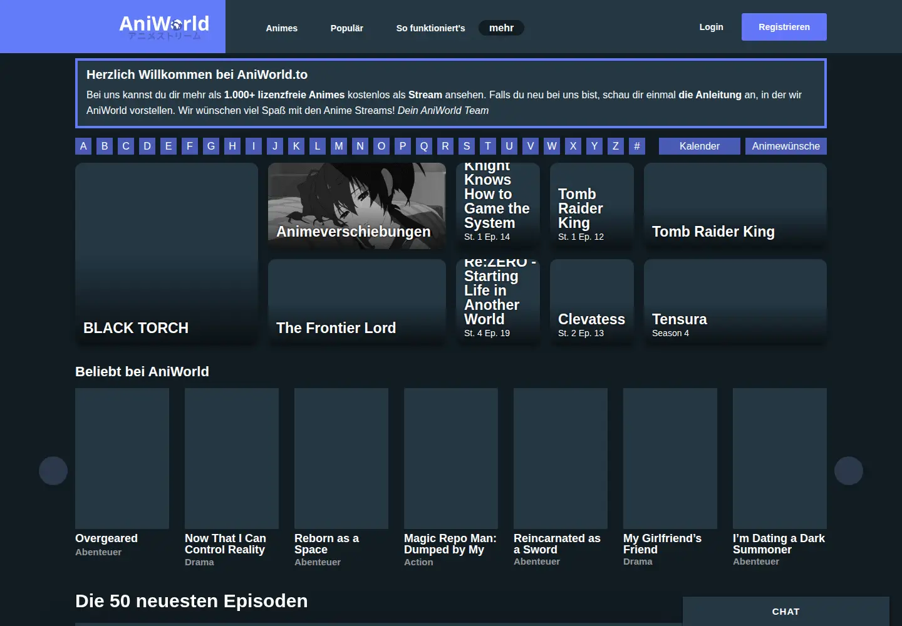This screenshot has height=626, width=902.
Task: Filter animes by letter X
Action: [x=573, y=146]
